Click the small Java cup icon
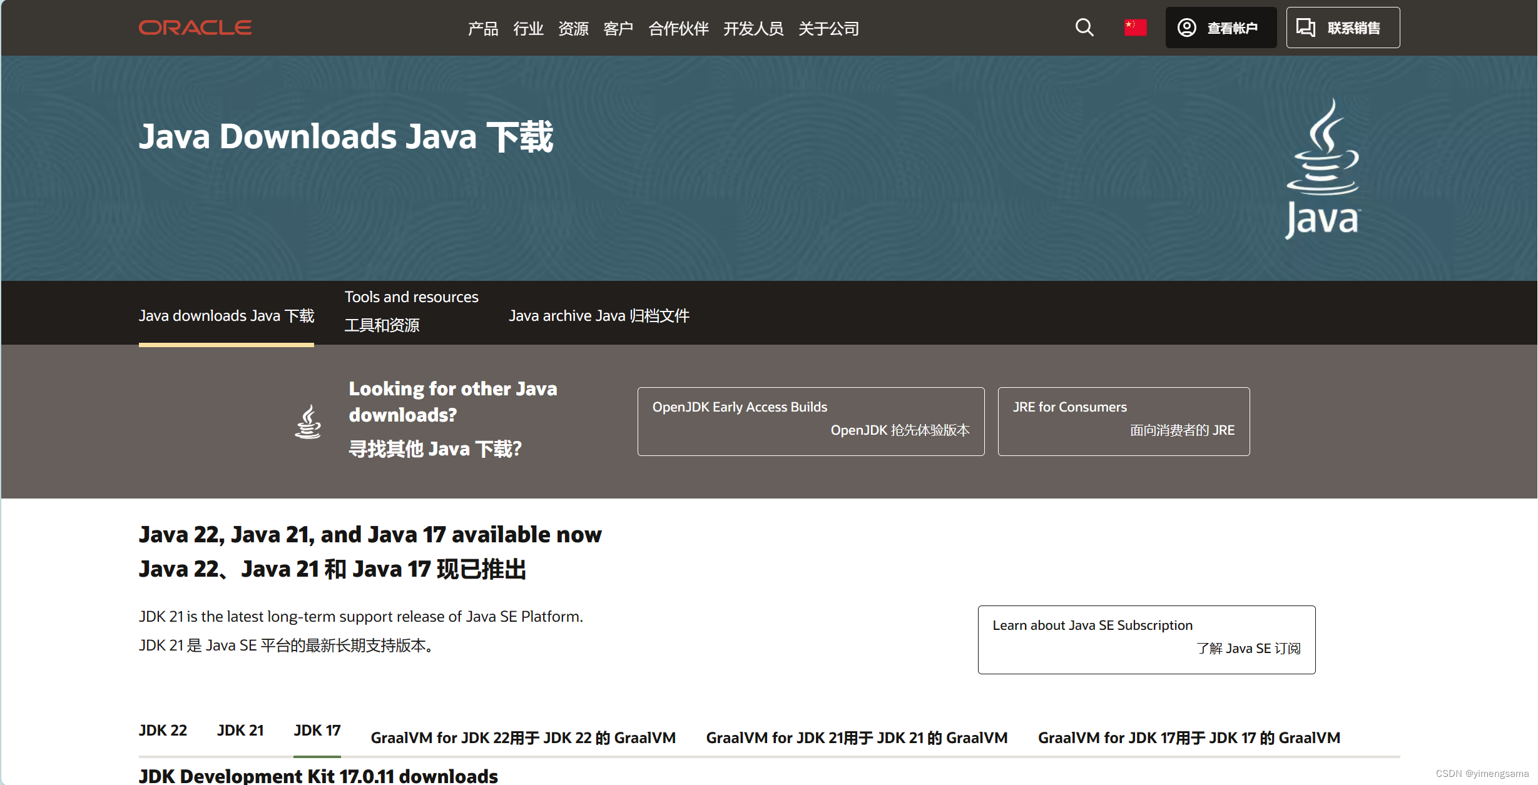 (x=308, y=422)
